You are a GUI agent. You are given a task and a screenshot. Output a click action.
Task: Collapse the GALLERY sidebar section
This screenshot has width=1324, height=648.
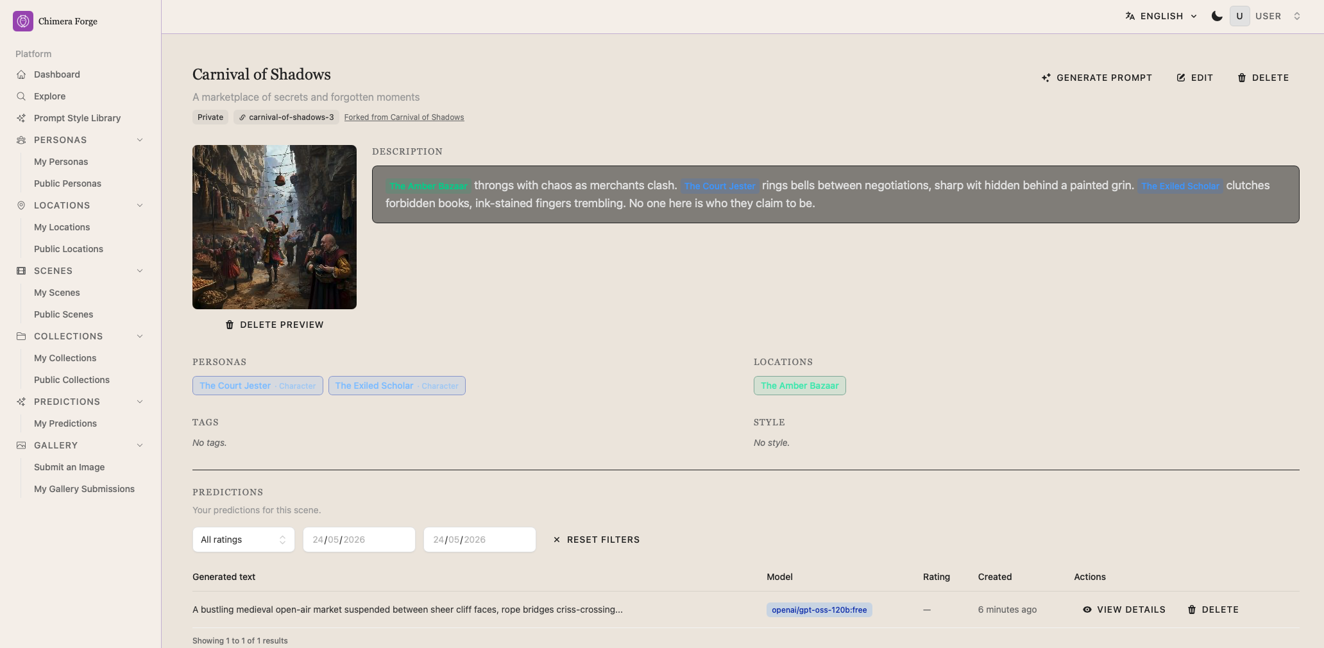(x=140, y=445)
